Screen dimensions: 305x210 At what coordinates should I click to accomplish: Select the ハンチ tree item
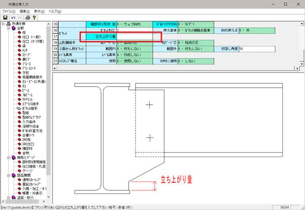(x=25, y=50)
